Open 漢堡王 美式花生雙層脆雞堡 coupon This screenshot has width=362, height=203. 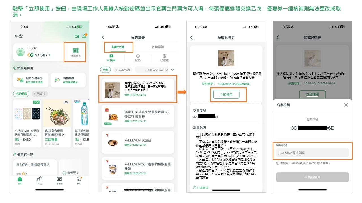coord(138,116)
